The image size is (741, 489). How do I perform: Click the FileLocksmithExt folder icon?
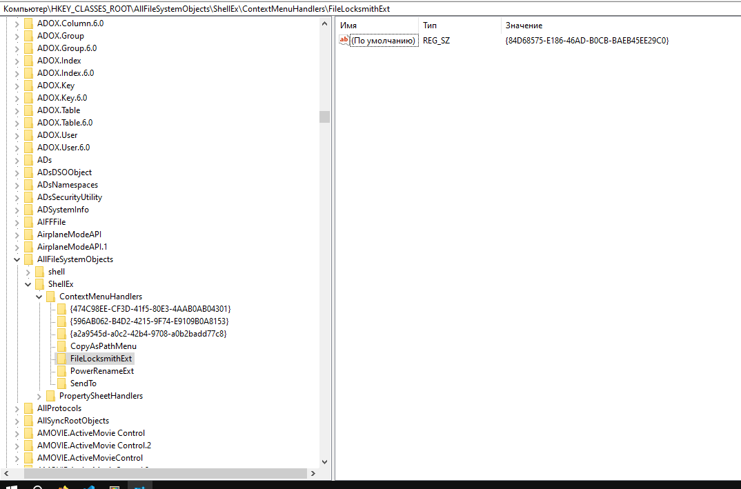pyautogui.click(x=62, y=358)
